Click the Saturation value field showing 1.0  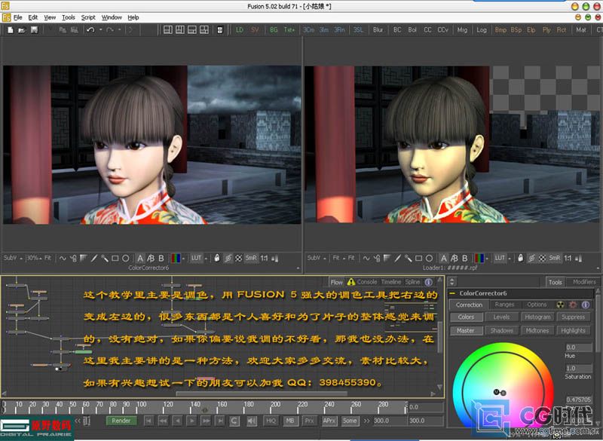pyautogui.click(x=578, y=368)
